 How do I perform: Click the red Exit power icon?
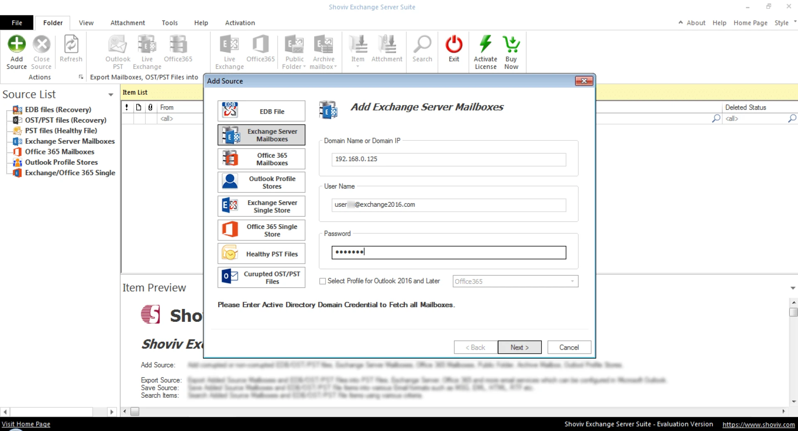point(453,44)
